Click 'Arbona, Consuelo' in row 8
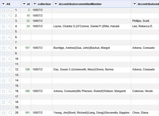The height and width of the screenshot is (116, 159). (x=143, y=48)
